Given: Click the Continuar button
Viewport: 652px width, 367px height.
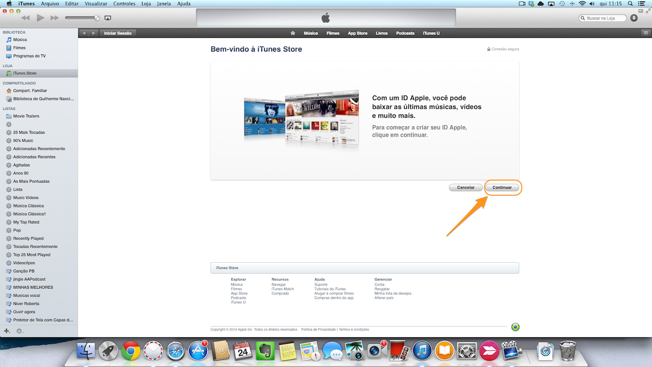Looking at the screenshot, I should coord(502,188).
